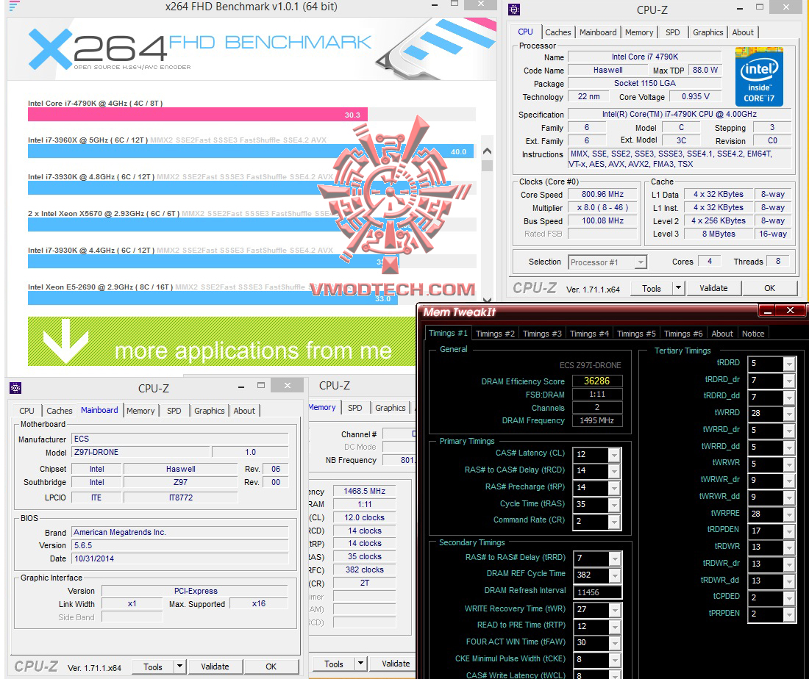
Task: Switch to Timings #5 tab in Mem TweakIt
Action: [x=636, y=334]
